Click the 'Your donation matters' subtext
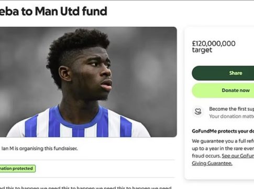The image size is (254, 189). (231, 116)
